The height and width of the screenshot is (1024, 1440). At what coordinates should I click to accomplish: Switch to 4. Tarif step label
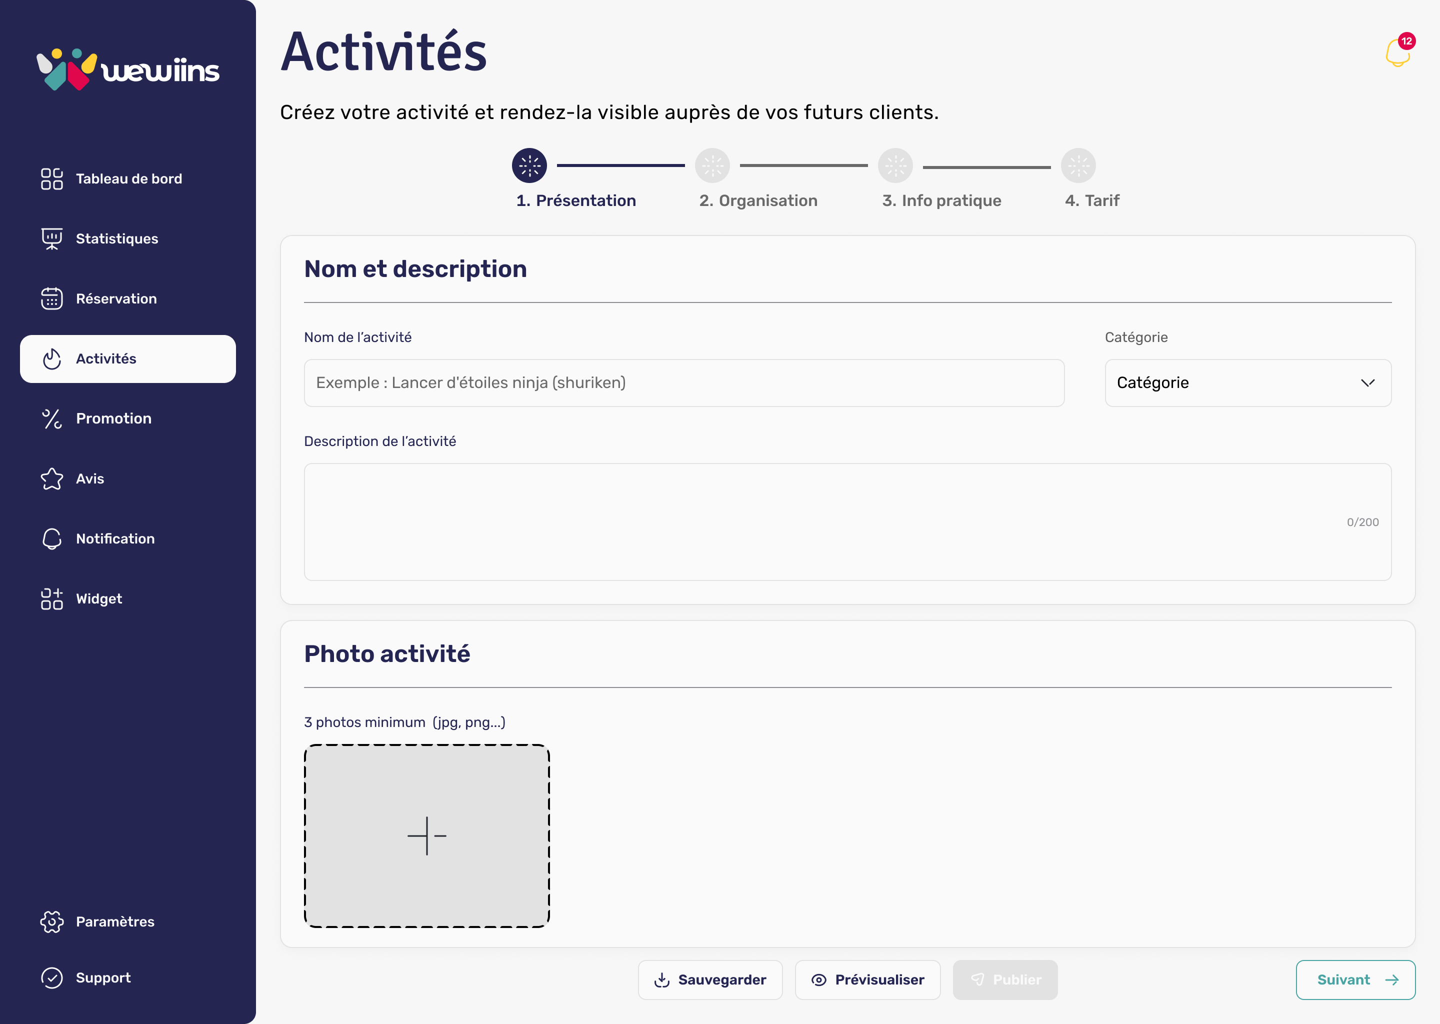pyautogui.click(x=1092, y=200)
